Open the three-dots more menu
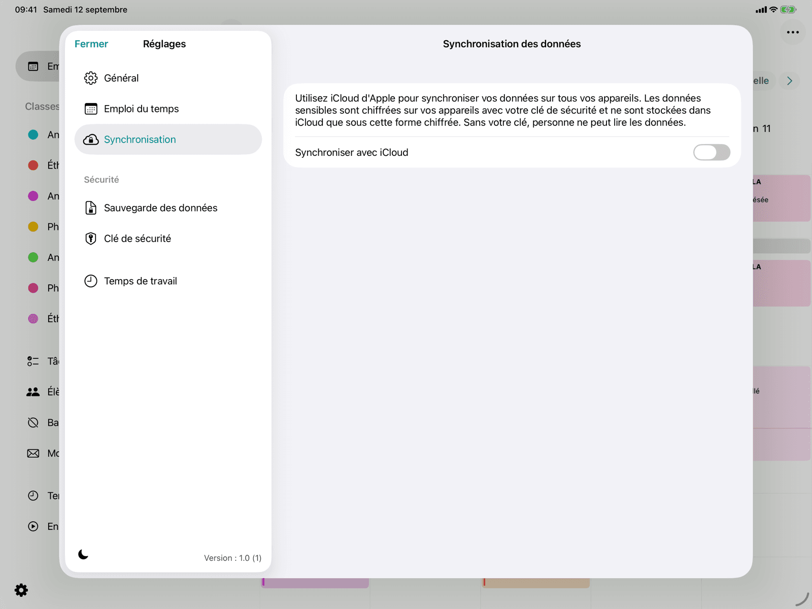Viewport: 812px width, 609px height. coord(793,32)
